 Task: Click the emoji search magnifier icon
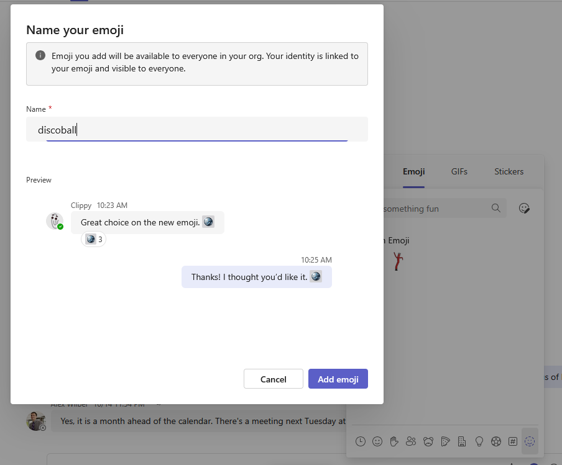pos(495,209)
